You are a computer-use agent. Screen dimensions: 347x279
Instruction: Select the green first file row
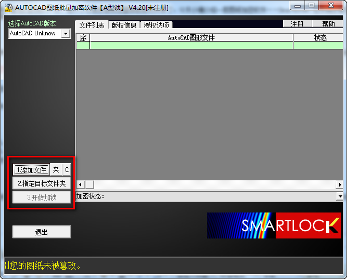coord(210,45)
